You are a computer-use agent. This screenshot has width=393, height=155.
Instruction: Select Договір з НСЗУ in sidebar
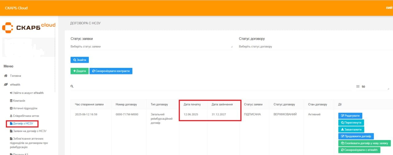pyautogui.click(x=23, y=124)
